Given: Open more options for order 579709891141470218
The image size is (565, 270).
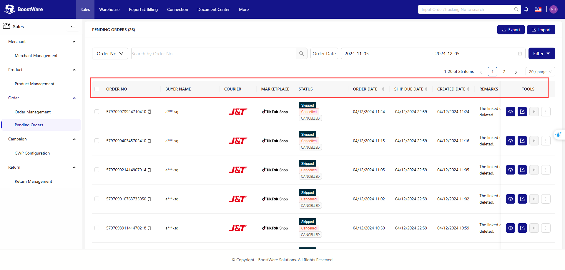Looking at the screenshot, I should [546, 228].
